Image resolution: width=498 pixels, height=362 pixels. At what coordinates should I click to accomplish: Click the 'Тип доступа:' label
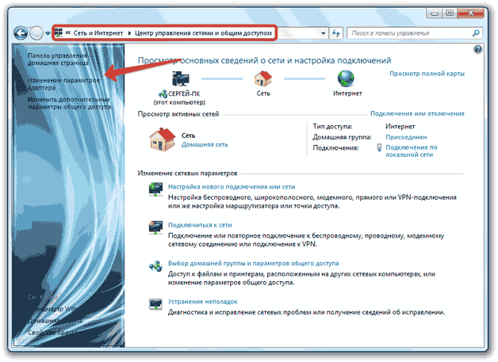pos(332,127)
